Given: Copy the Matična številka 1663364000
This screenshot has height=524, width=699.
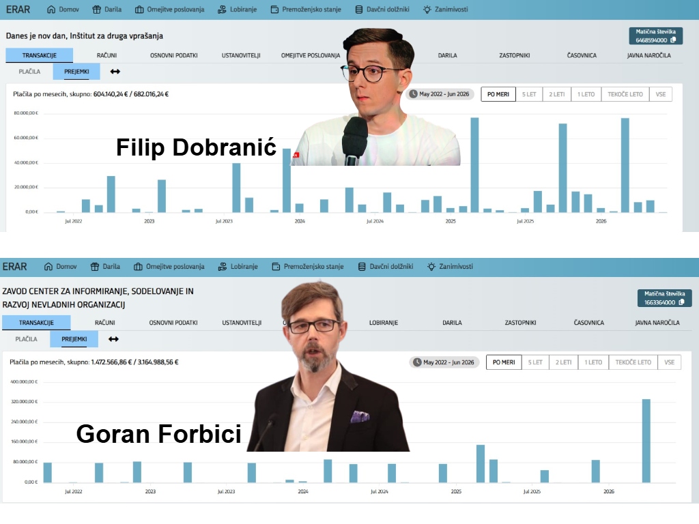Looking at the screenshot, I should (681, 302).
